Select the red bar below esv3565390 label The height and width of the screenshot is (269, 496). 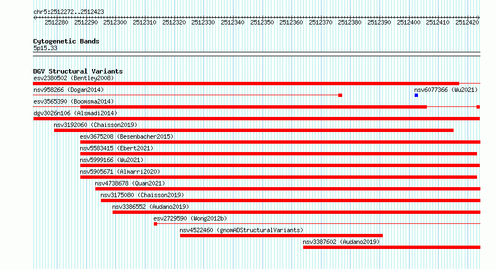pos(254,107)
